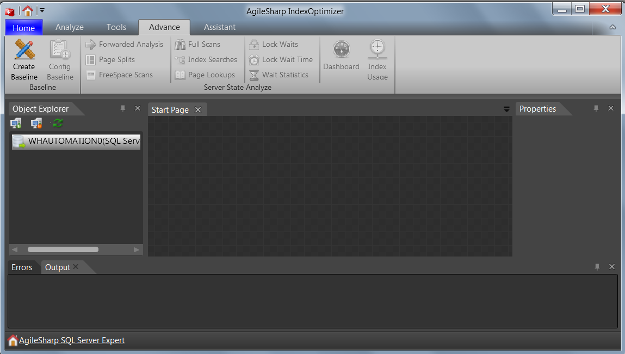Click the home icon in the status bar
This screenshot has width=625, height=354.
pyautogui.click(x=13, y=340)
